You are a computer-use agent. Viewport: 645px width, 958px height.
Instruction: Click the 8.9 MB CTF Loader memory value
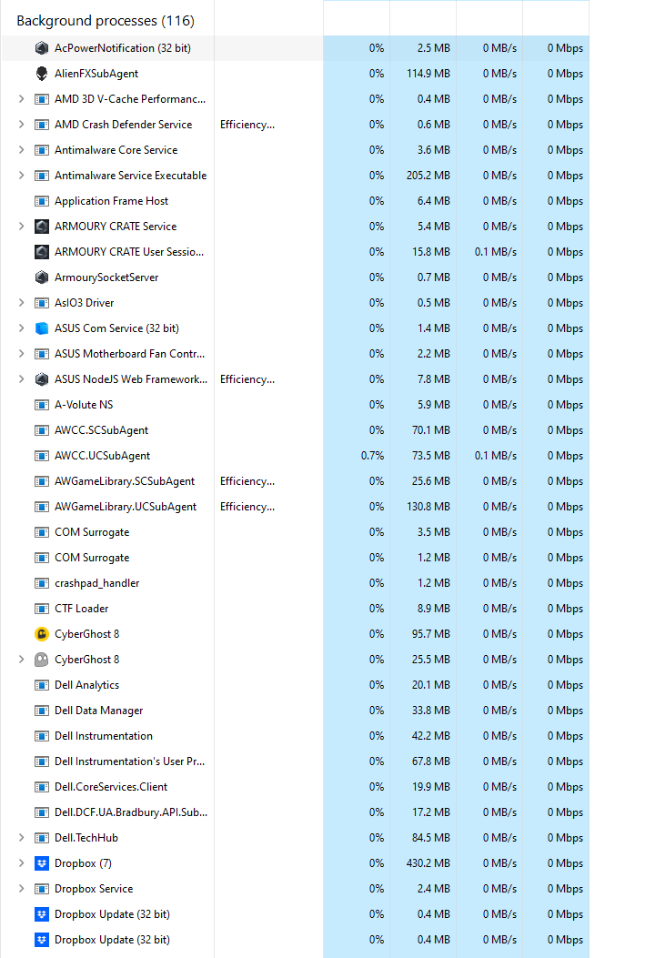[434, 609]
